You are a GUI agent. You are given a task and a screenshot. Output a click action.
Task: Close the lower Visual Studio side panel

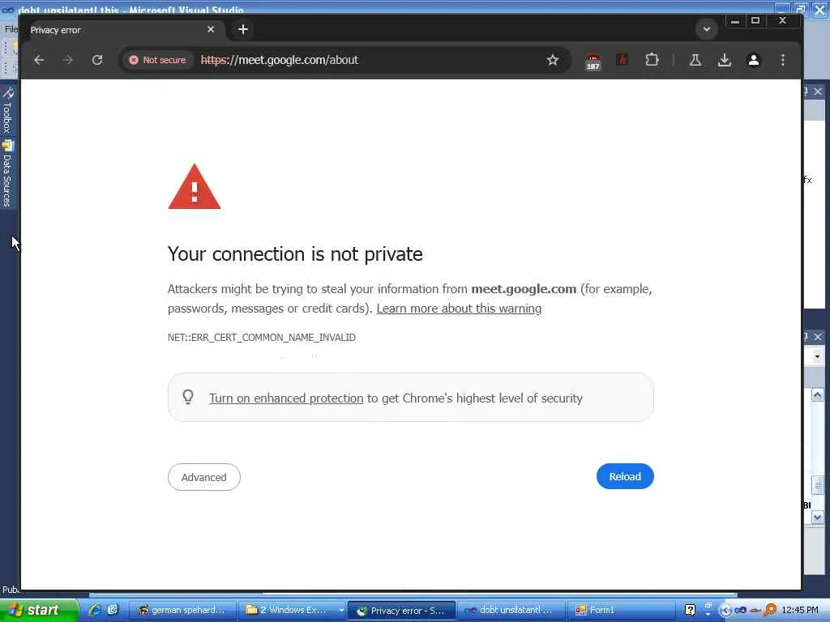click(818, 337)
